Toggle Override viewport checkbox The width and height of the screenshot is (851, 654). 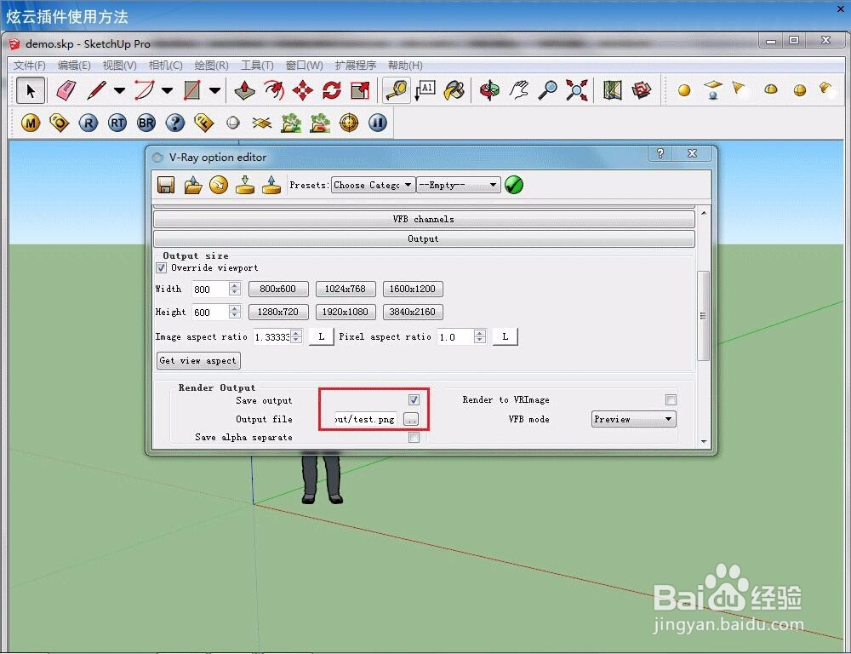[x=161, y=267]
